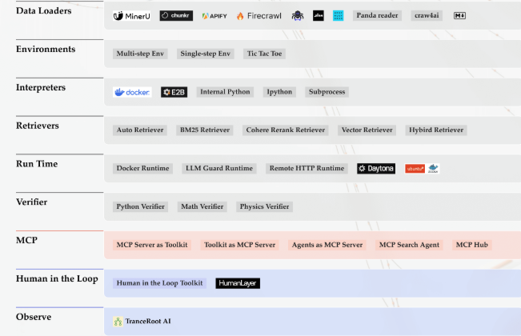Select the chunkr logo badge
This screenshot has height=336, width=521.
click(176, 16)
